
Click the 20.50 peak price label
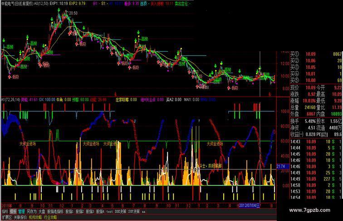[73, 13]
